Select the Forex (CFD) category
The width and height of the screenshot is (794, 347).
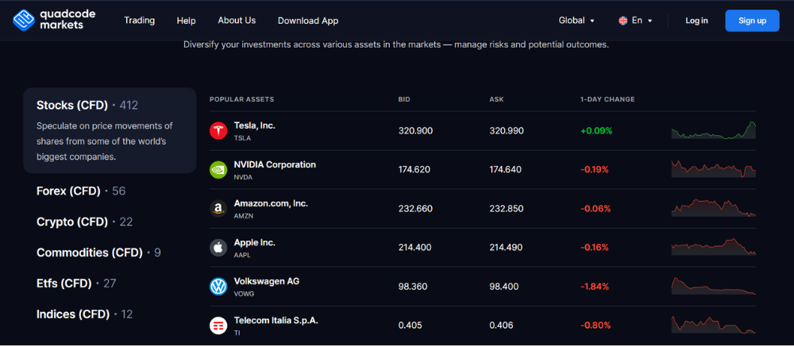point(68,191)
